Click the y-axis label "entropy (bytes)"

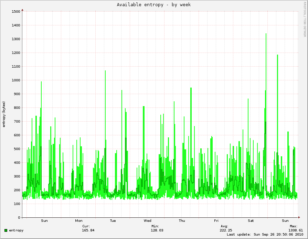[4, 114]
